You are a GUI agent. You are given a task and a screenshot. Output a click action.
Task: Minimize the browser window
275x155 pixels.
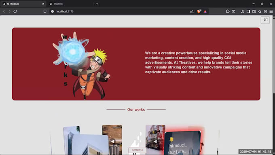coord(254,4)
